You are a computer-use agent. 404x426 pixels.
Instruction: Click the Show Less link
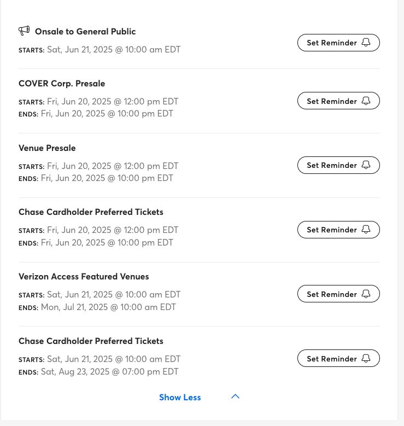(180, 398)
